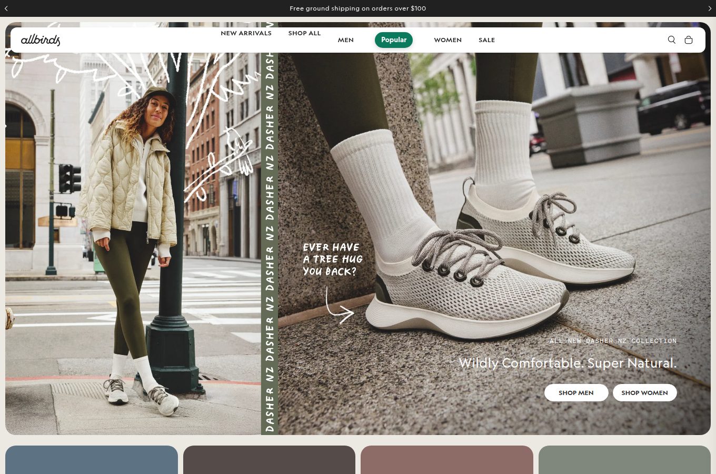This screenshot has width=716, height=474.
Task: Click the SHOP WOMEN button
Action: [x=644, y=393]
